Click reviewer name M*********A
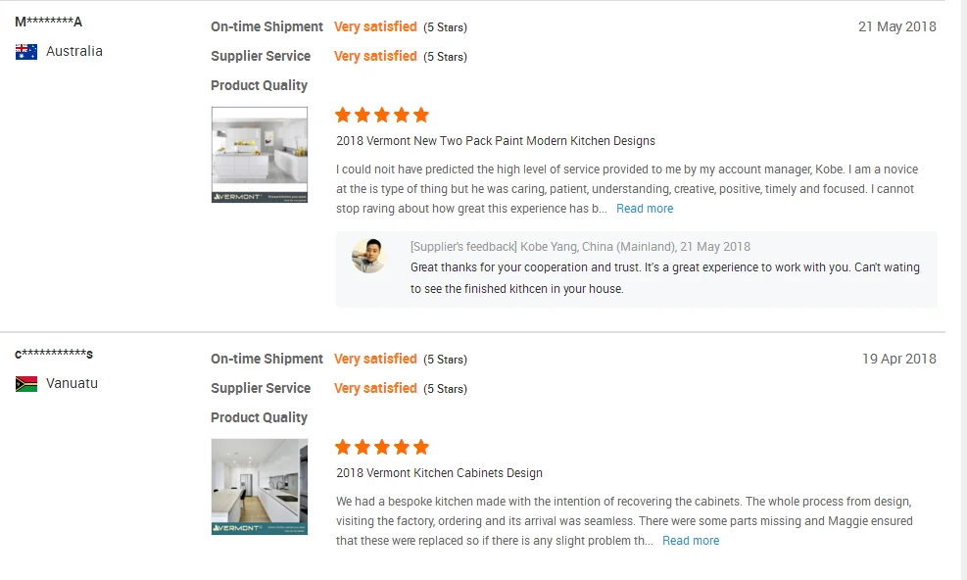The image size is (967, 580). pos(49,23)
